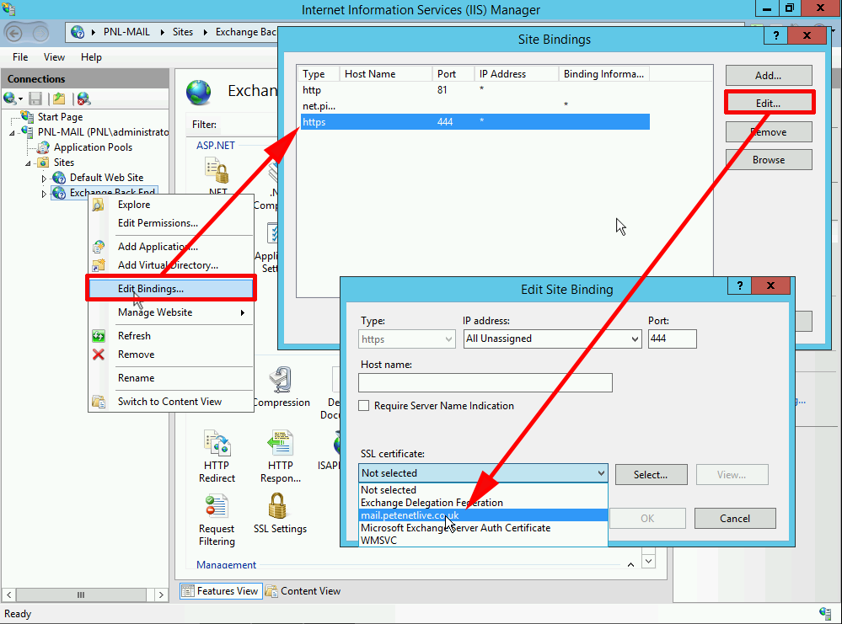This screenshot has height=624, width=842.
Task: Click into the Host name field
Action: point(485,382)
